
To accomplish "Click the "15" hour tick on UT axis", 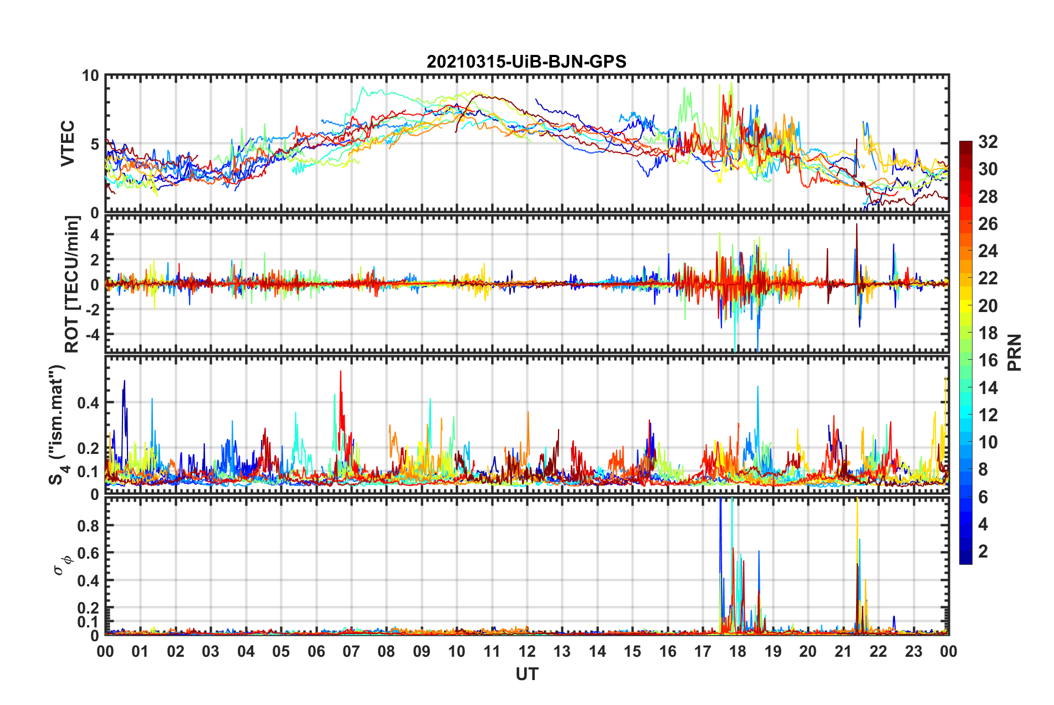I will coord(632,651).
